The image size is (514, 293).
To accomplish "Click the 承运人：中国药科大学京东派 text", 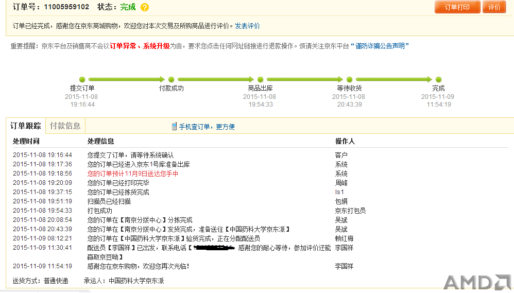I will pos(124,281).
